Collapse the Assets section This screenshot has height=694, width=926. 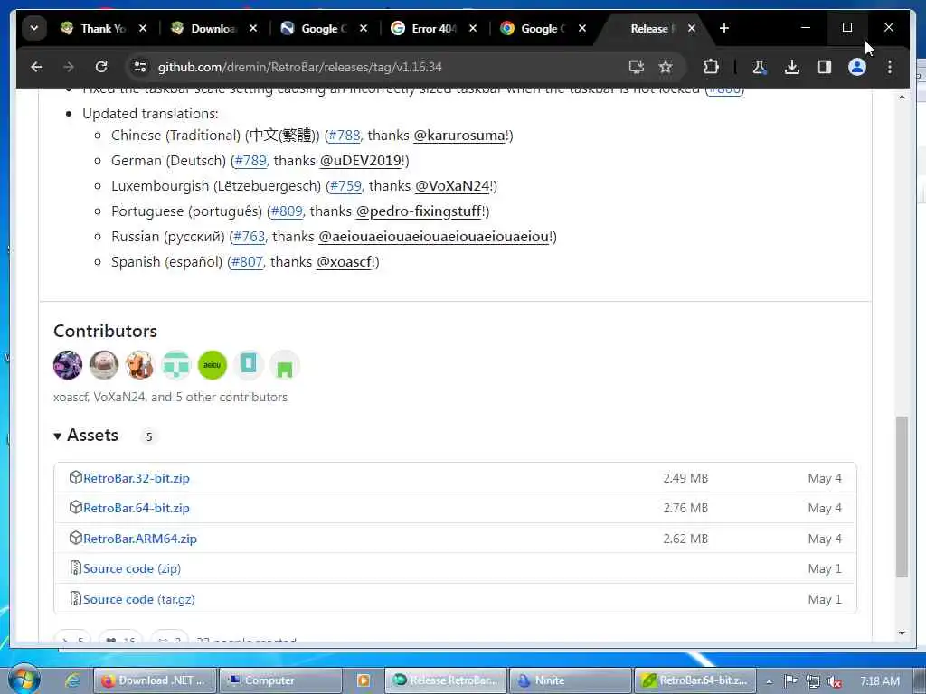click(86, 436)
